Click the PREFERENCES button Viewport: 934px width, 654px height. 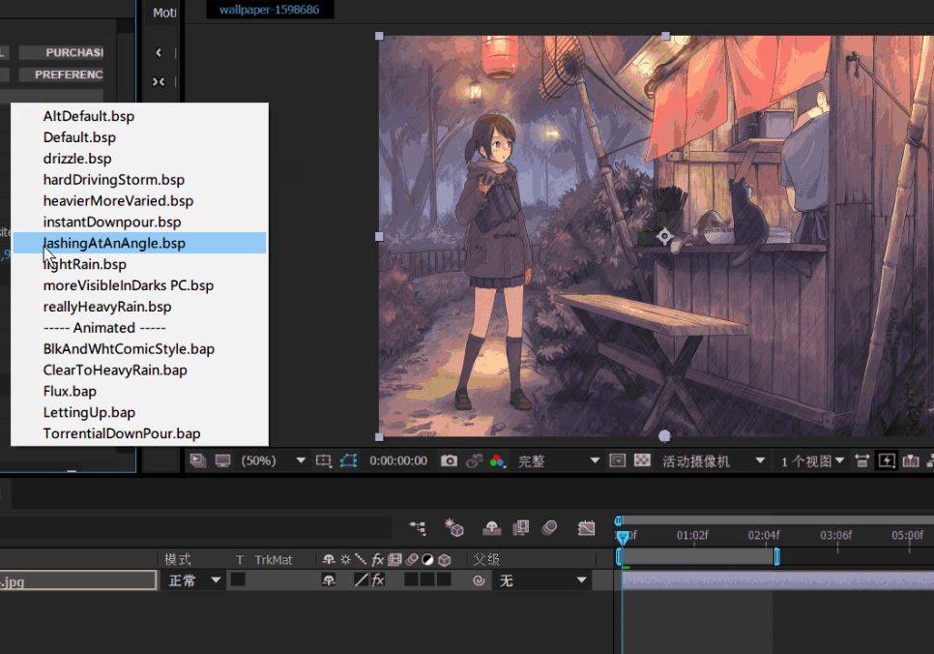(62, 74)
